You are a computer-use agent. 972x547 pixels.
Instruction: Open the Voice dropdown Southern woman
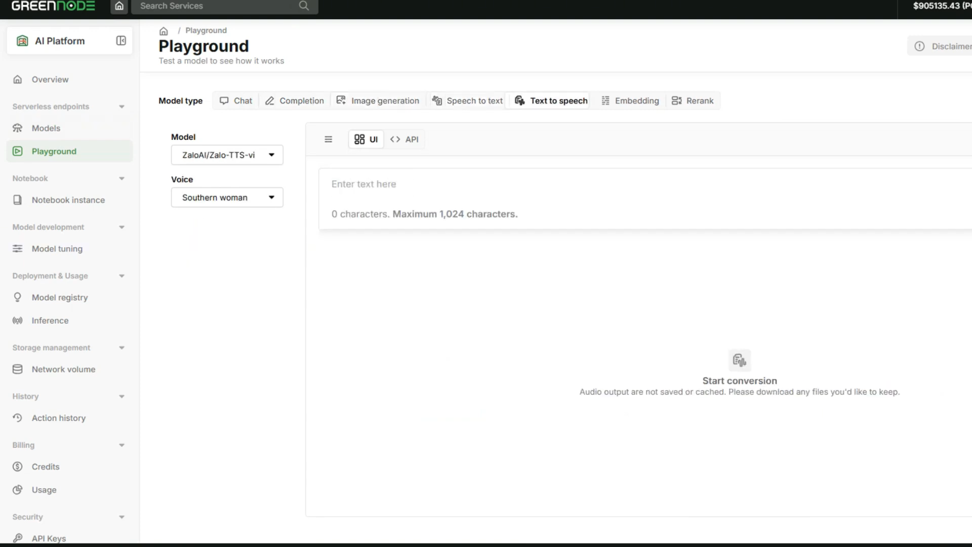click(227, 198)
